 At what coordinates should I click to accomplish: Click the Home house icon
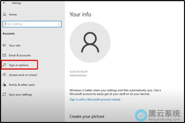tap(4, 14)
